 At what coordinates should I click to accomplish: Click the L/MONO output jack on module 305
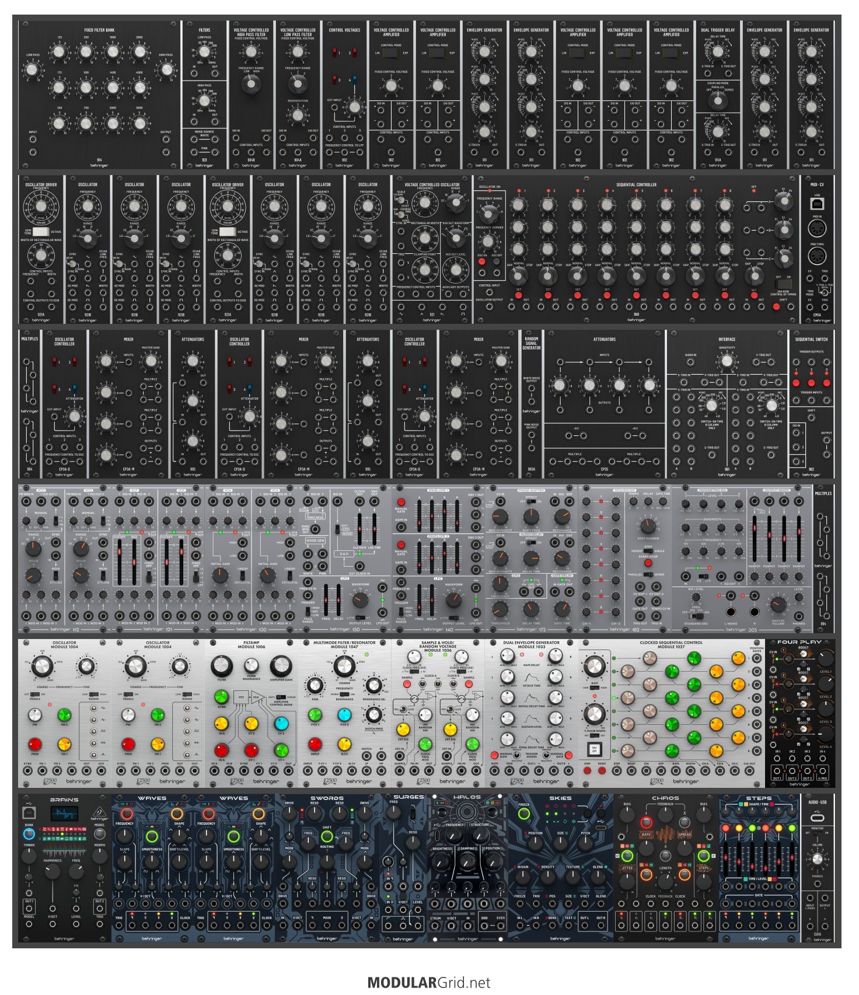[x=730, y=612]
